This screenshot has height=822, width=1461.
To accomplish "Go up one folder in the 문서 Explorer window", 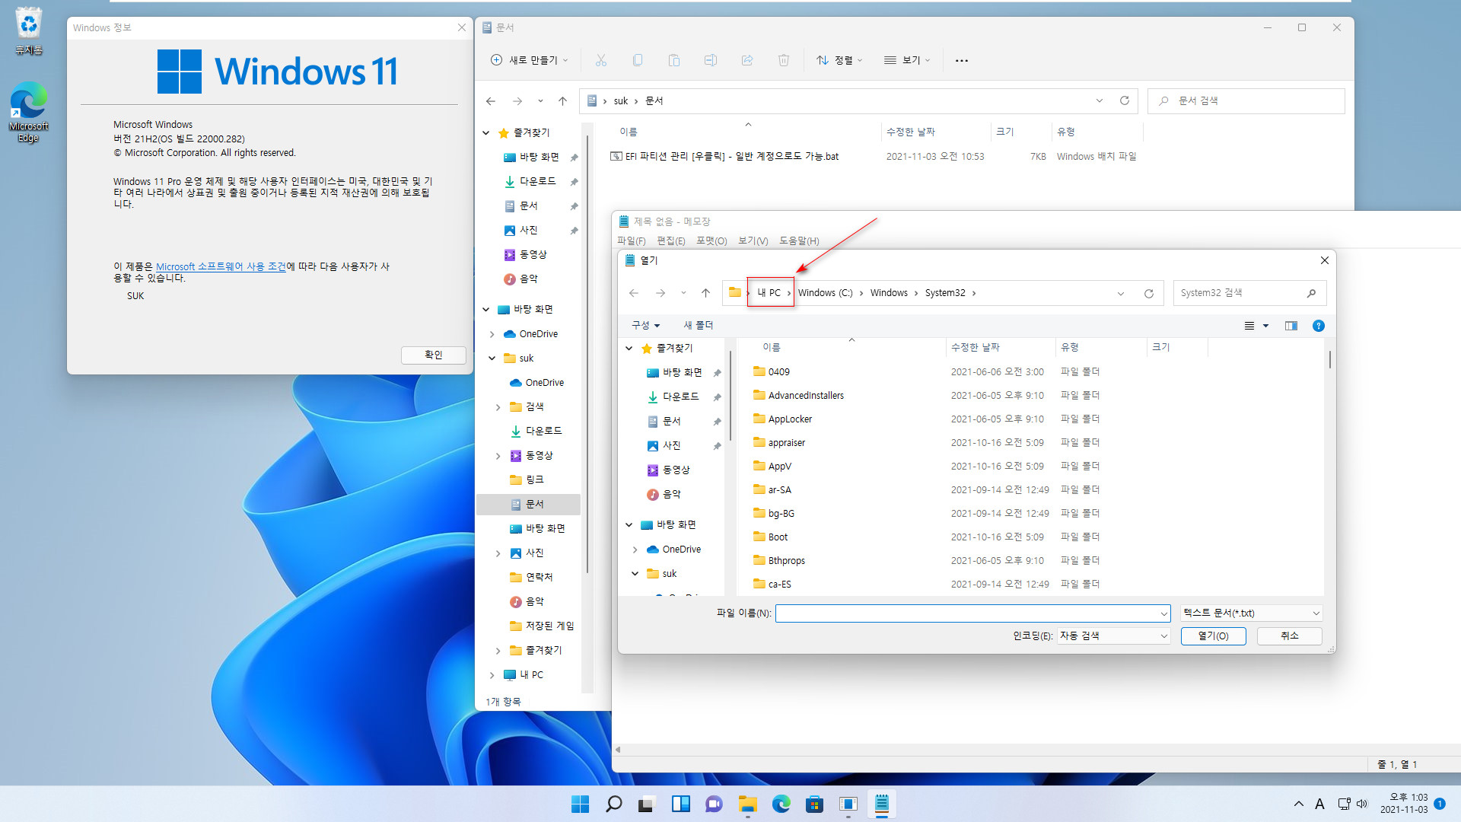I will click(x=562, y=100).
